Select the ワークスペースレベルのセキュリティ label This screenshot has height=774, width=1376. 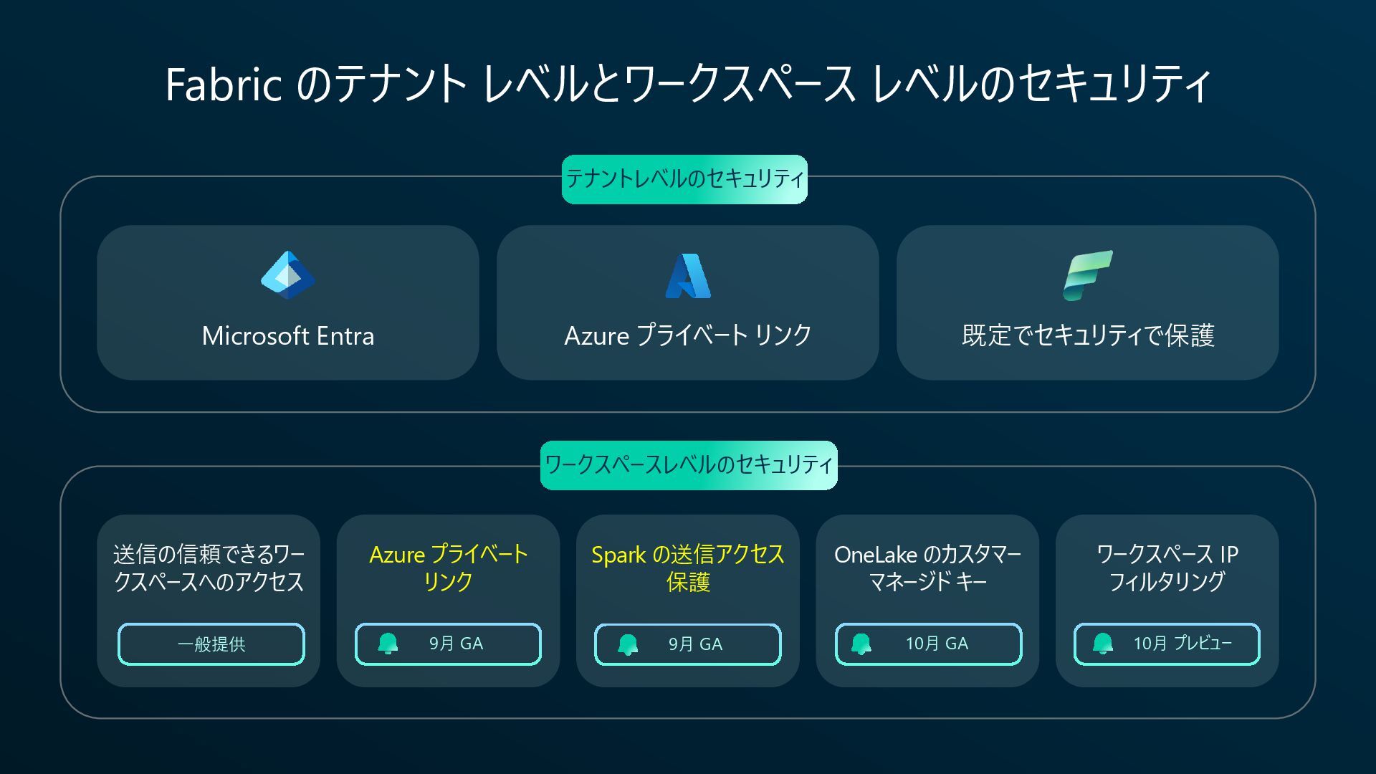[688, 465]
